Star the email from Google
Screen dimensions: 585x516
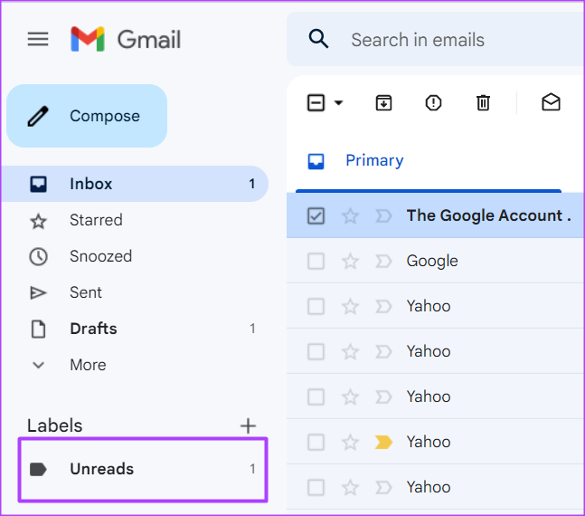pos(350,262)
